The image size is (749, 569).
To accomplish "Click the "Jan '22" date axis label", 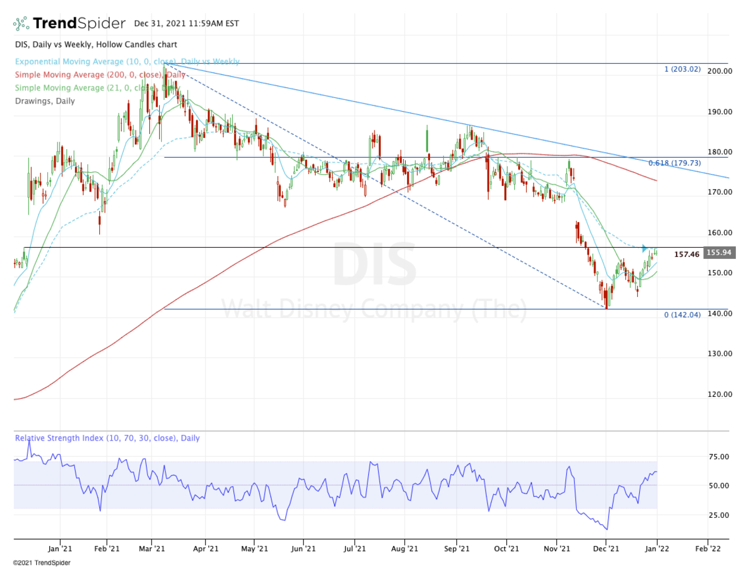I will coord(657,549).
